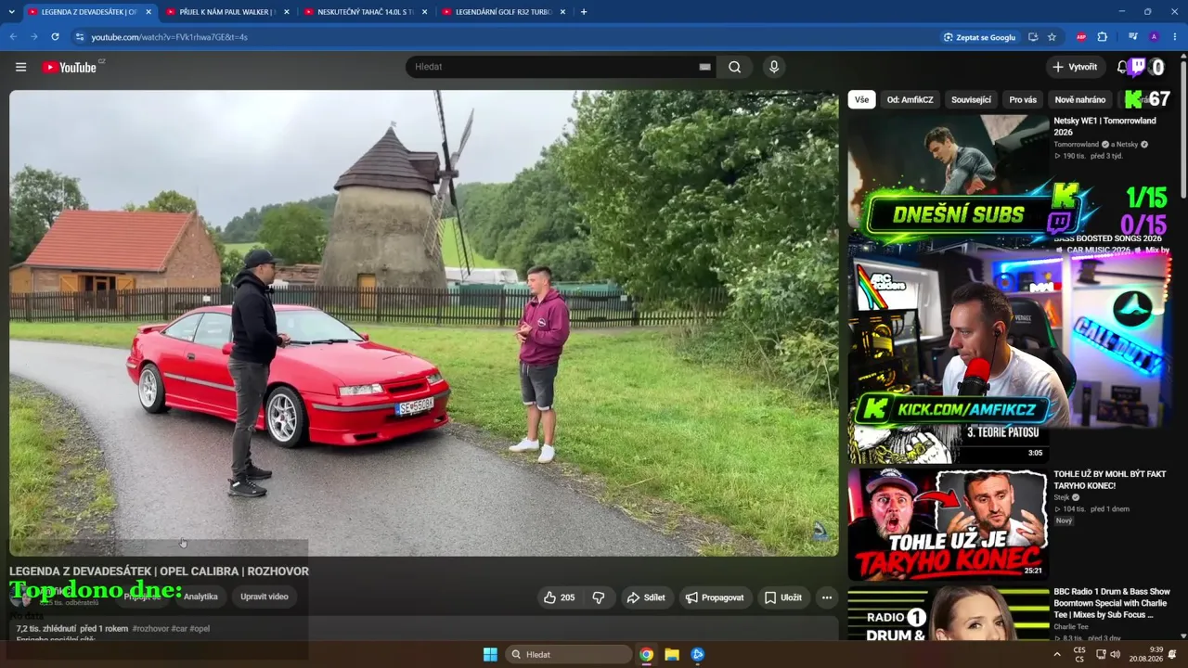The image size is (1188, 668).
Task: Open the TOHLE UŽ JE TARYHO KONEC thumbnail
Action: point(948,524)
